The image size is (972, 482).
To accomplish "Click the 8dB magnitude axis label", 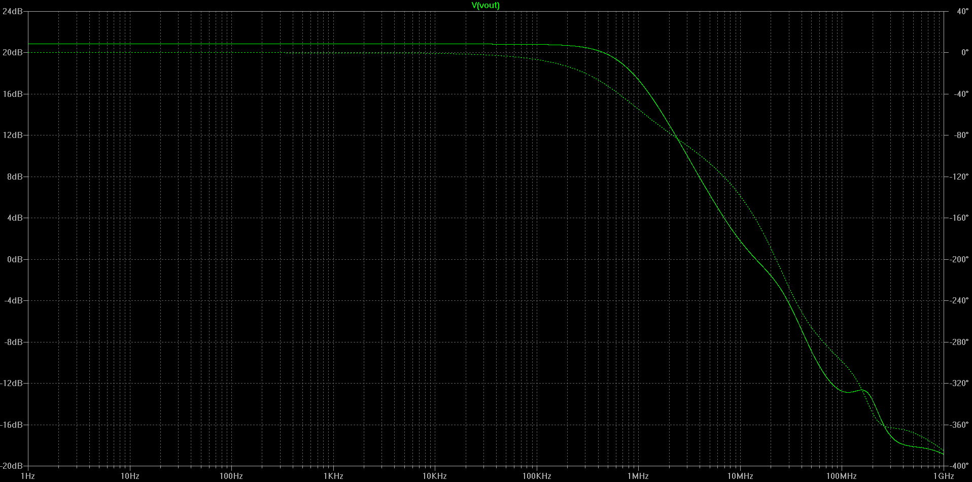I will tap(14, 177).
